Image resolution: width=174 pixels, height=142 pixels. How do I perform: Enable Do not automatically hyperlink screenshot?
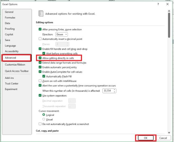[x=40, y=124]
